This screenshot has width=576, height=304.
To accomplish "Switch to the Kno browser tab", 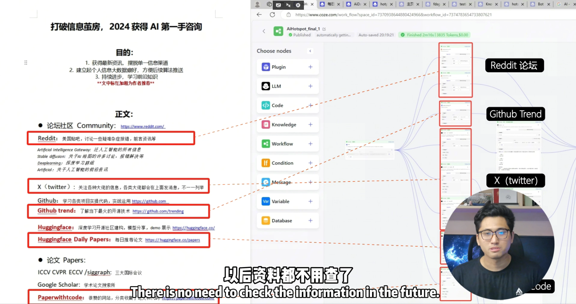I will point(488,4).
